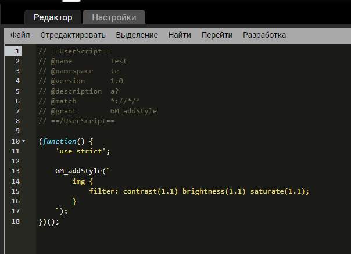Image resolution: width=351 pixels, height=254 pixels.
Task: Click the @description value 'a?'
Action: 114,91
